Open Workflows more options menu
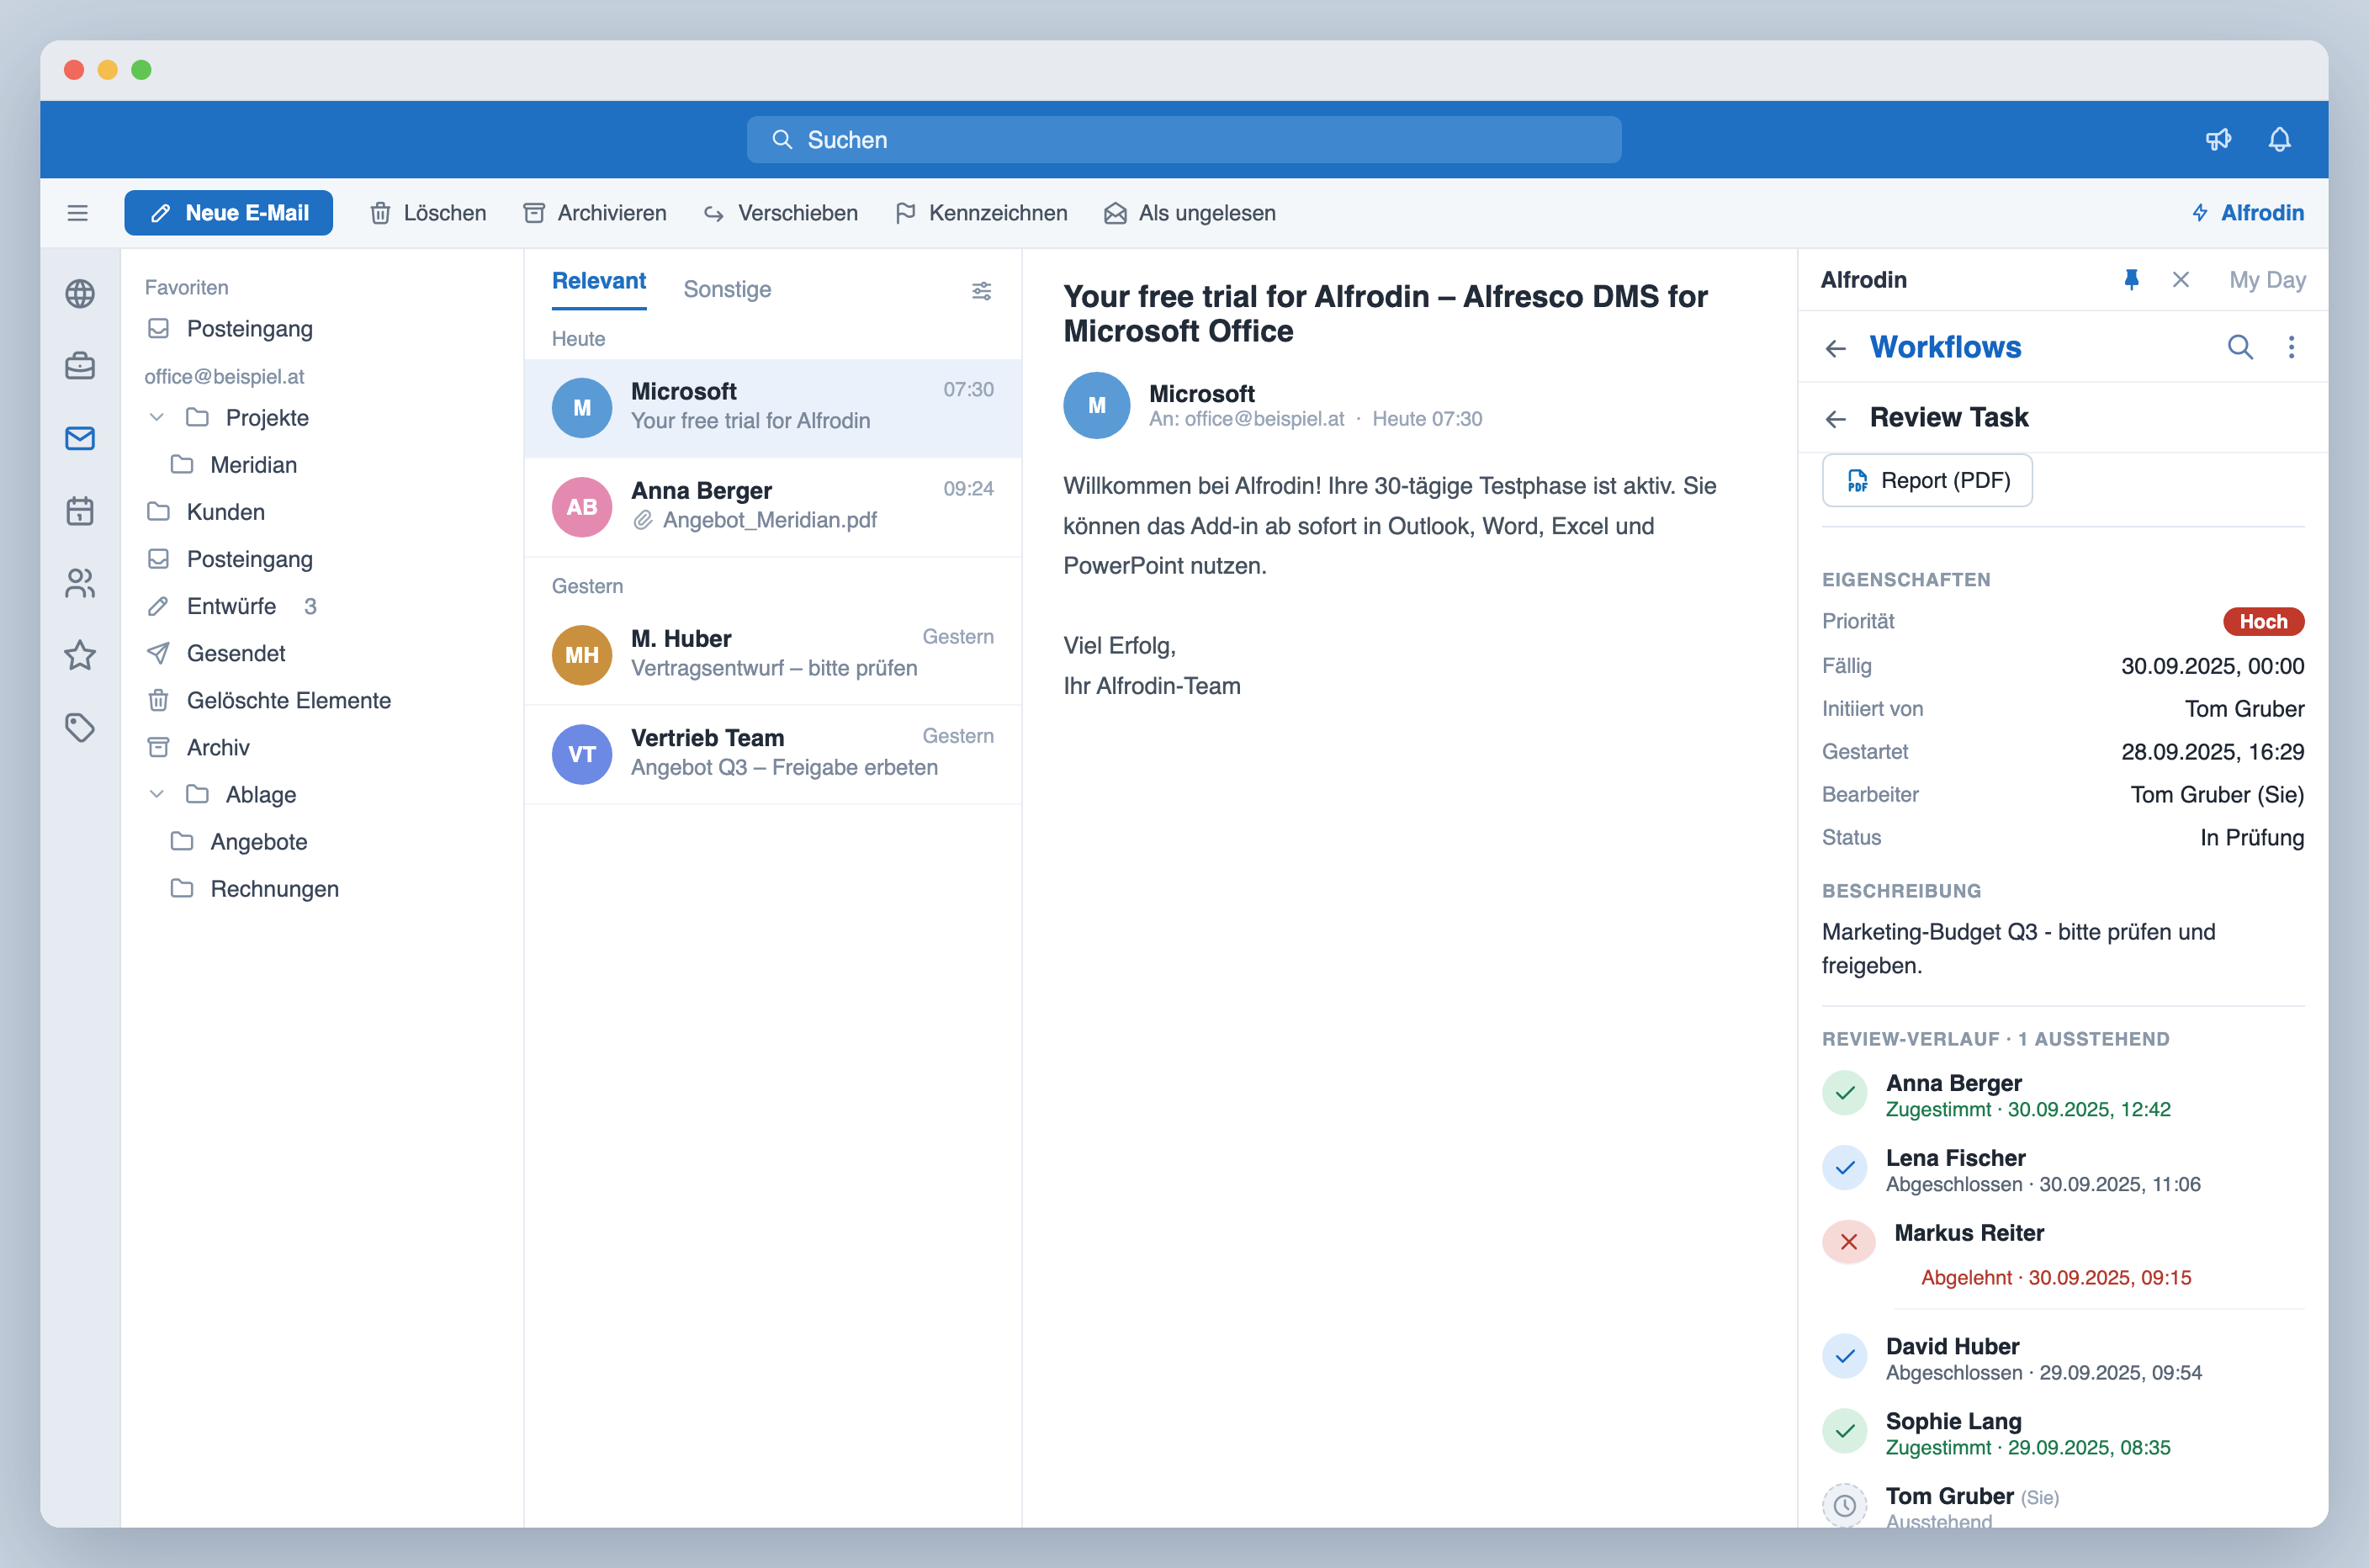The height and width of the screenshot is (1568, 2369). pos(2291,347)
